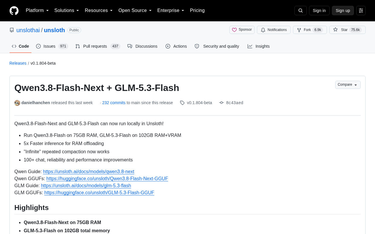Click the Sign in button

(319, 11)
